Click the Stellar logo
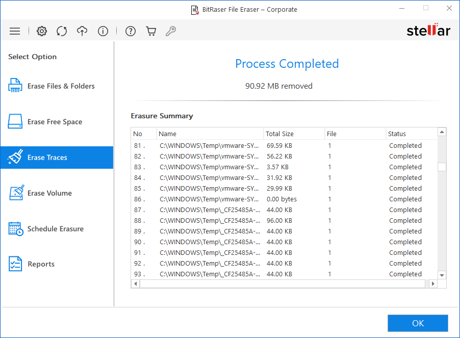Screen dimensions: 460x338 click(x=428, y=30)
